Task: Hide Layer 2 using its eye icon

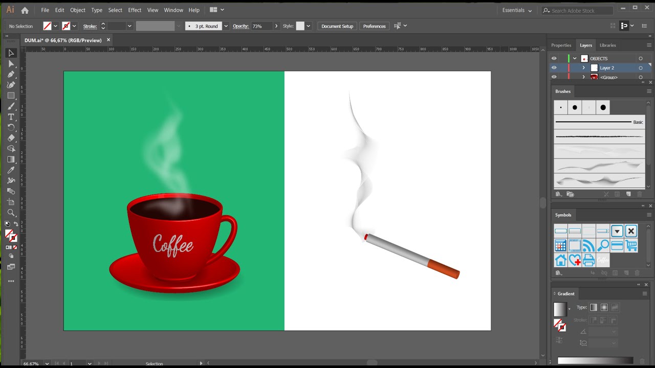Action: (554, 67)
